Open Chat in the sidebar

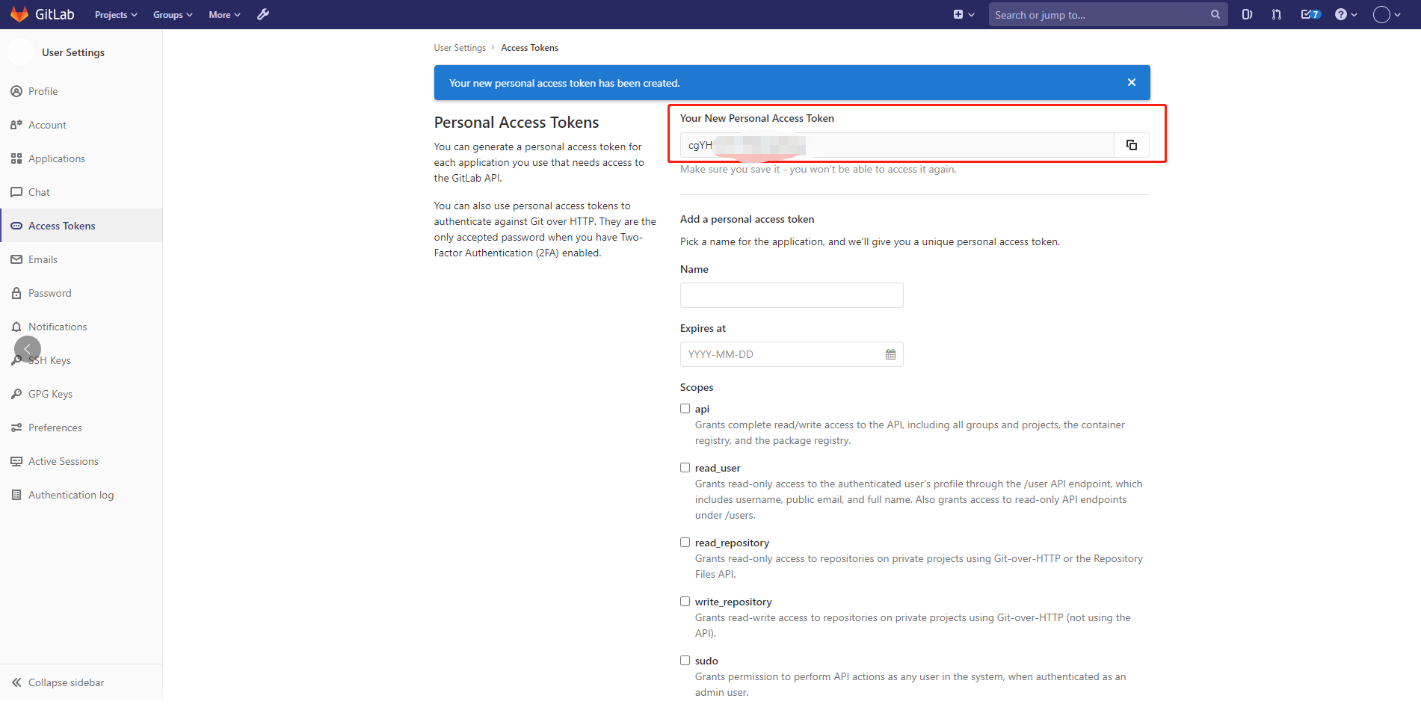click(81, 192)
